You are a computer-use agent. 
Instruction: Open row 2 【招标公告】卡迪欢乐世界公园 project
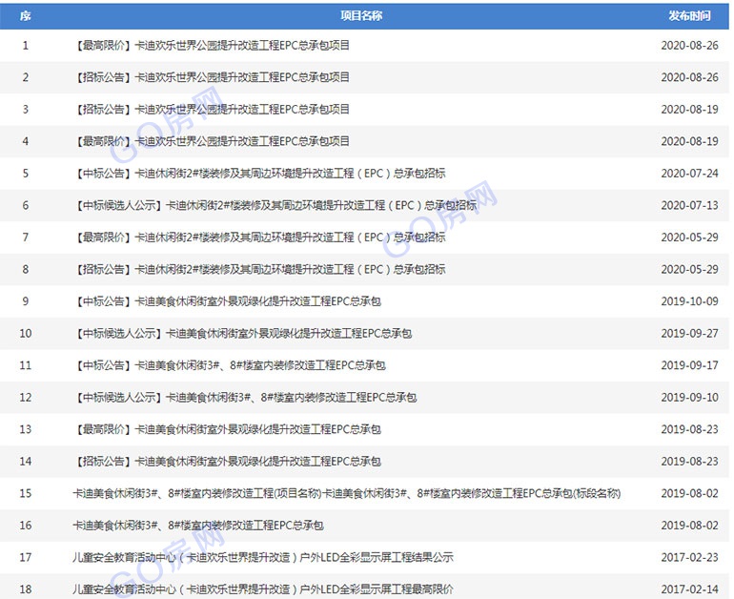pos(212,77)
